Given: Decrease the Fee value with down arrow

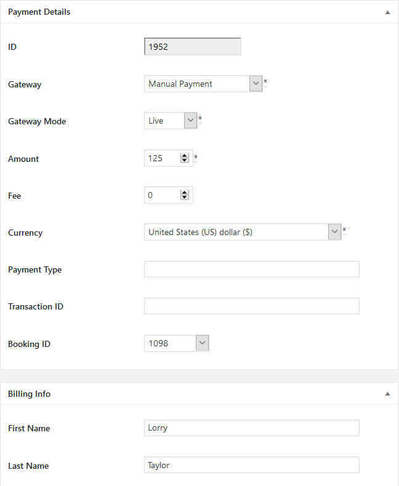Looking at the screenshot, I should coord(185,197).
